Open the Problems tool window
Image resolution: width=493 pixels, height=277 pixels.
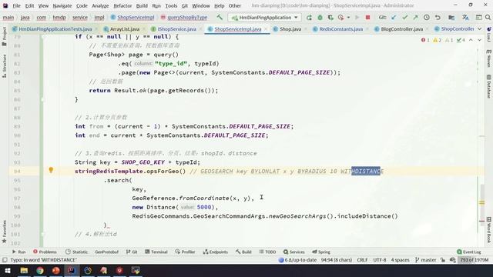(45, 252)
